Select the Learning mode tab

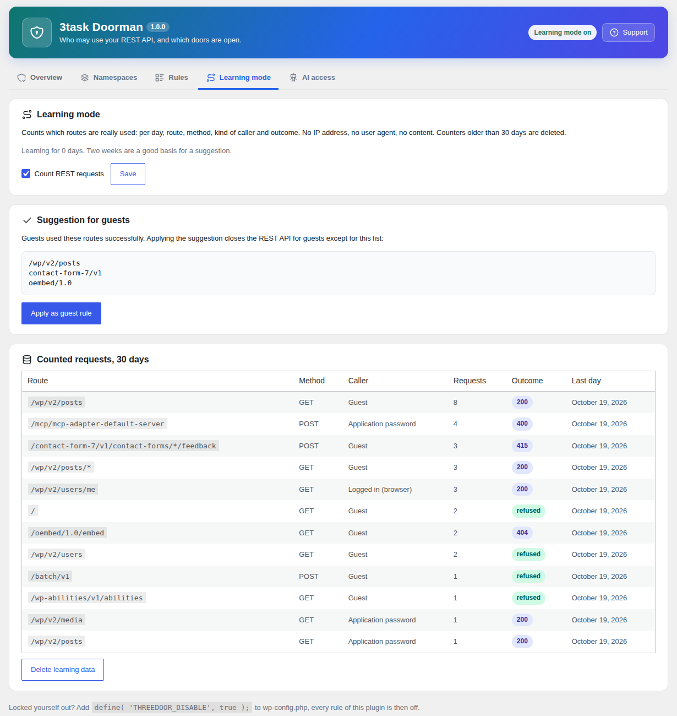coord(238,78)
